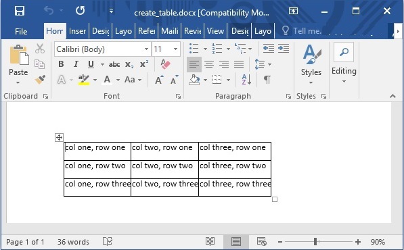
Task: Toggle Subscript formatting
Action: [129, 64]
